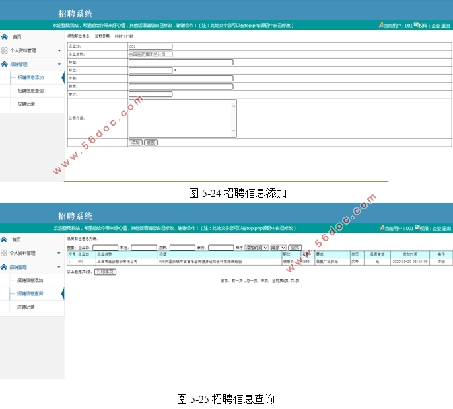Click the 首页 home icon in the Figure 5-25 sidebar
The width and height of the screenshot is (453, 409).
tap(4, 239)
